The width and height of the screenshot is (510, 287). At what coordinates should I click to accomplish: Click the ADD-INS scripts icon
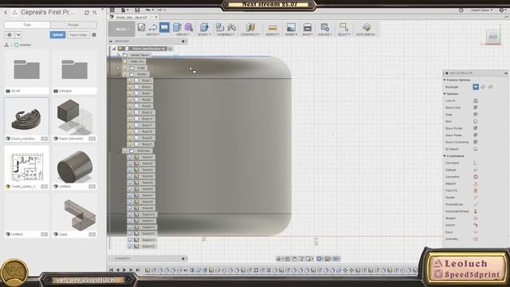click(x=324, y=27)
